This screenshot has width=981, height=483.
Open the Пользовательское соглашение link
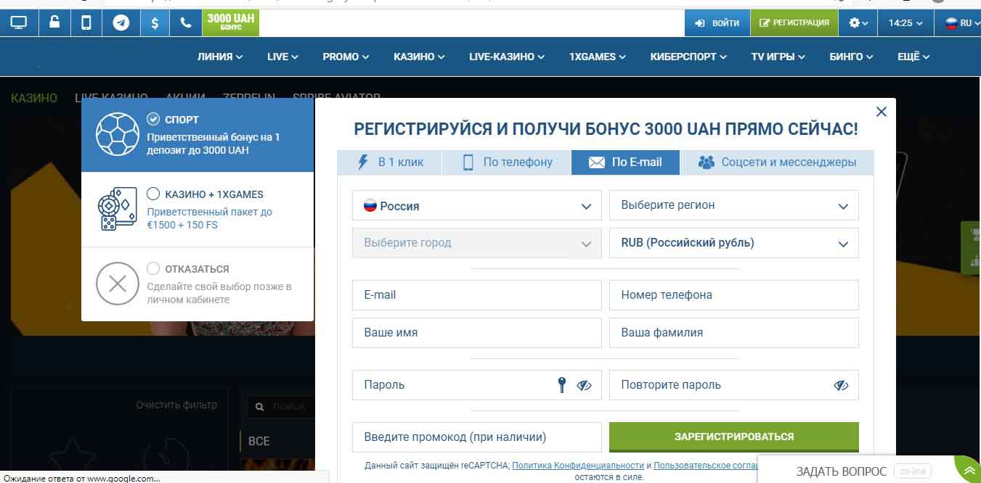(707, 466)
